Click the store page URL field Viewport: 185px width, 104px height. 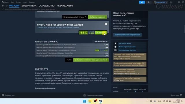pyautogui.click(x=30, y=9)
